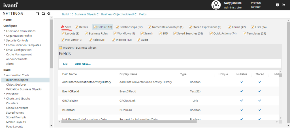Open Global Constants in sidebar
Image resolution: width=290 pixels, height=132 pixels.
[x=17, y=108]
